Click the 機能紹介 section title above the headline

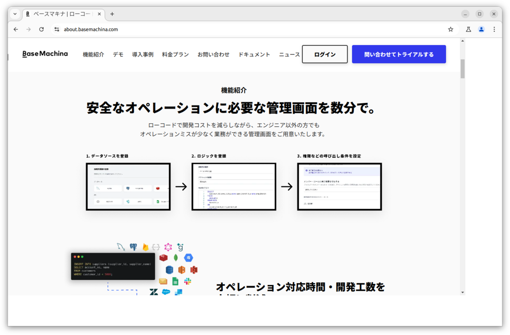point(234,90)
